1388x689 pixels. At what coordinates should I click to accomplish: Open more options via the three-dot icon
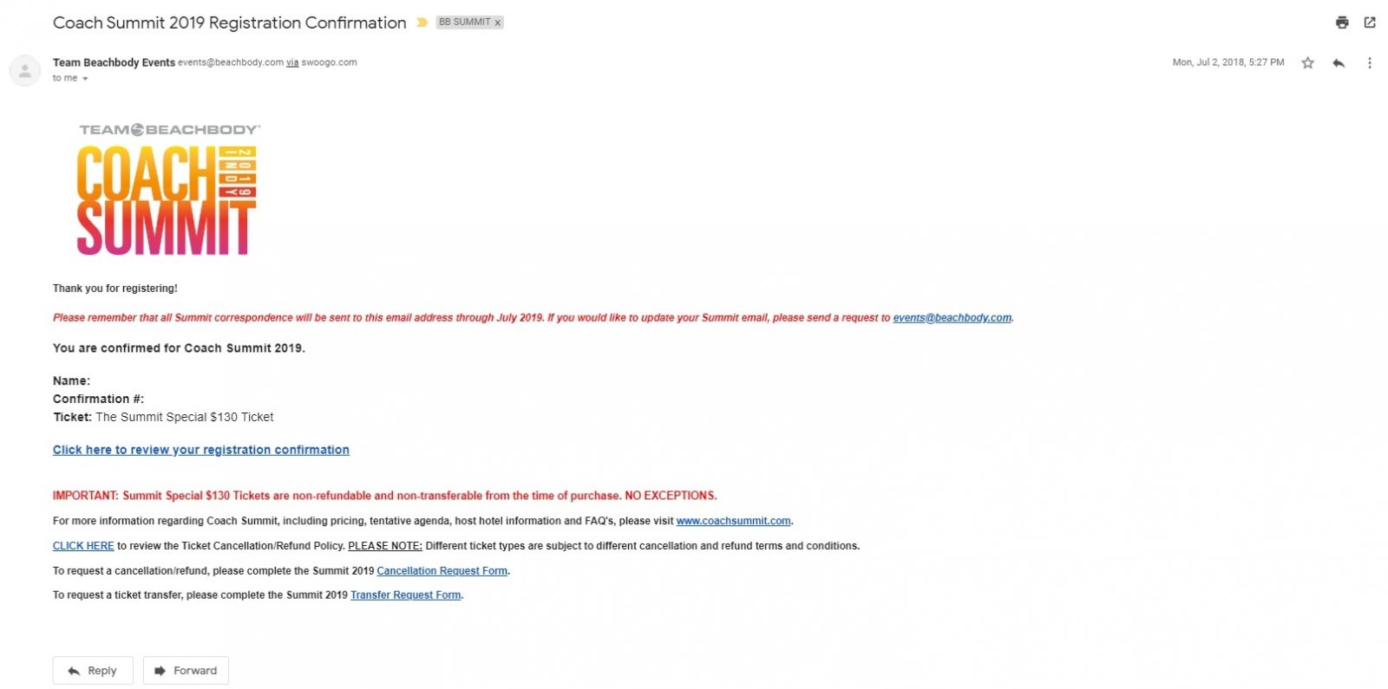[x=1371, y=62]
